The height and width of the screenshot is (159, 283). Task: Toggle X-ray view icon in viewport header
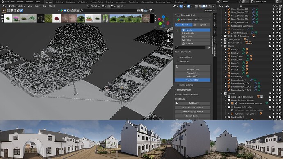pos(196,6)
